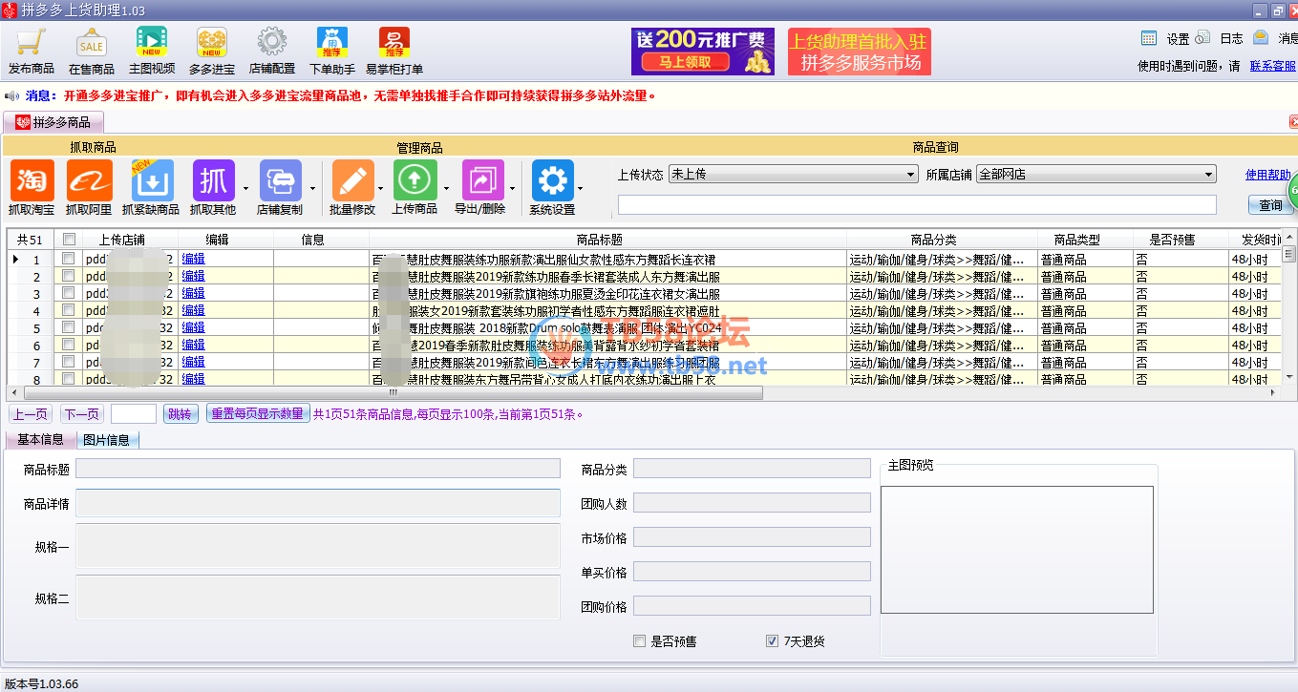
Task: Open 在售商品 SALE icon
Action: click(92, 42)
